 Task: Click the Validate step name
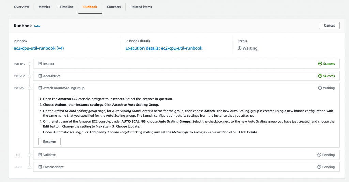(x=49, y=155)
